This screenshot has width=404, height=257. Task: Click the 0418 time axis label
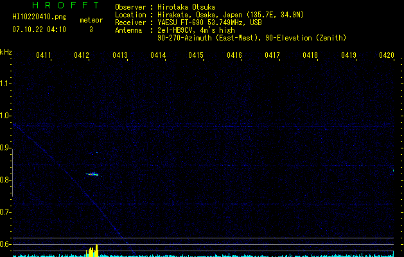tap(310, 55)
